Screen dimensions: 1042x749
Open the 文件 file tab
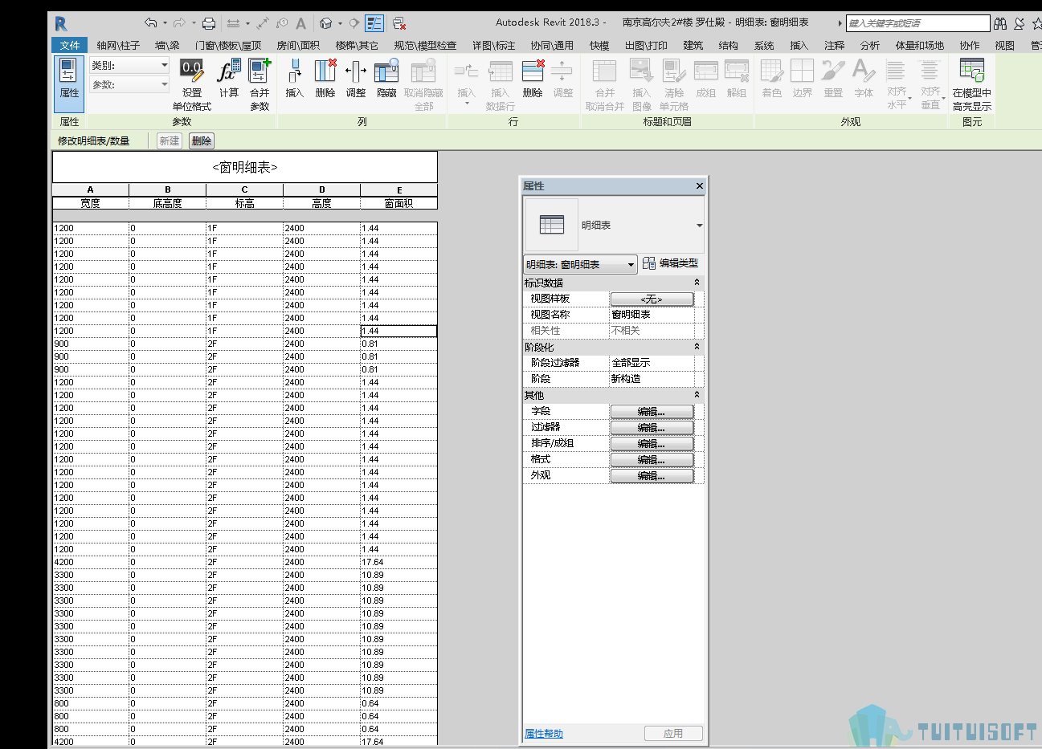click(x=70, y=46)
